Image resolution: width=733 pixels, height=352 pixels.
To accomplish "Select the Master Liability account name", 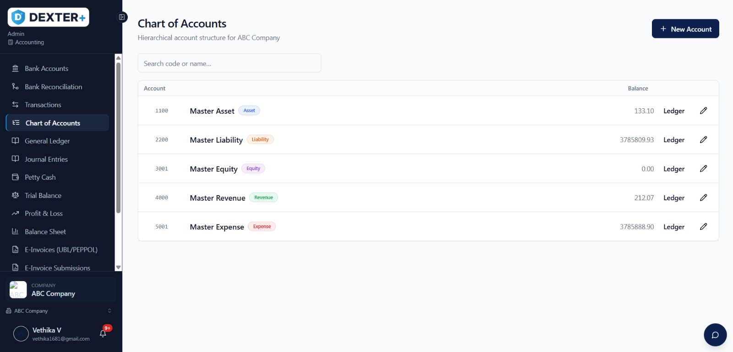I will (216, 140).
